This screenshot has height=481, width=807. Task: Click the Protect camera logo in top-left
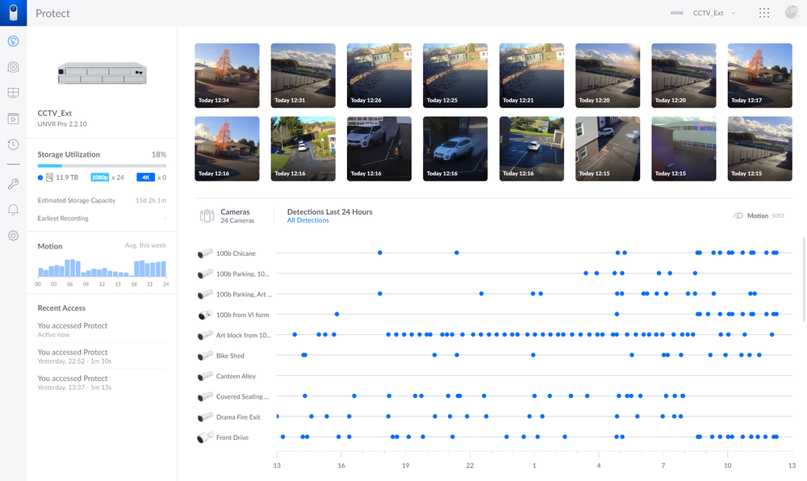tap(13, 13)
